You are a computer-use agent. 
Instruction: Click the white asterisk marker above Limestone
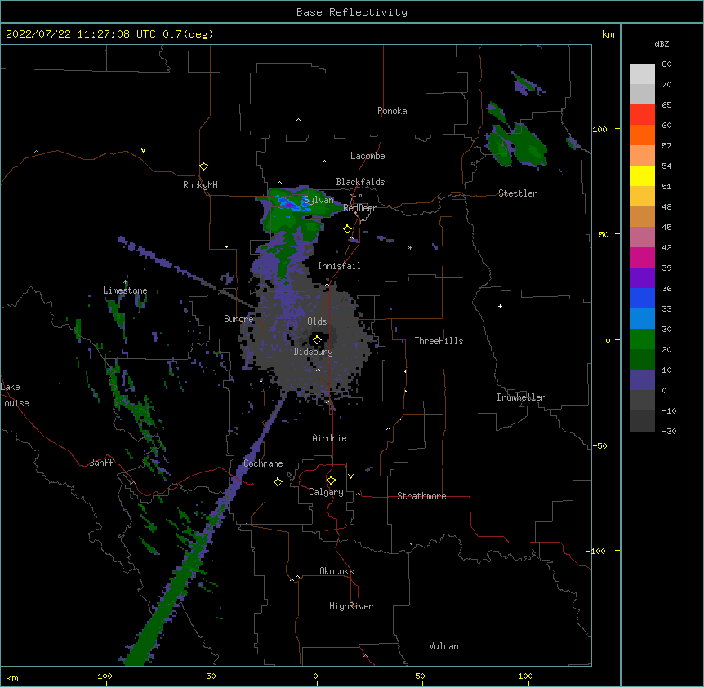126,282
